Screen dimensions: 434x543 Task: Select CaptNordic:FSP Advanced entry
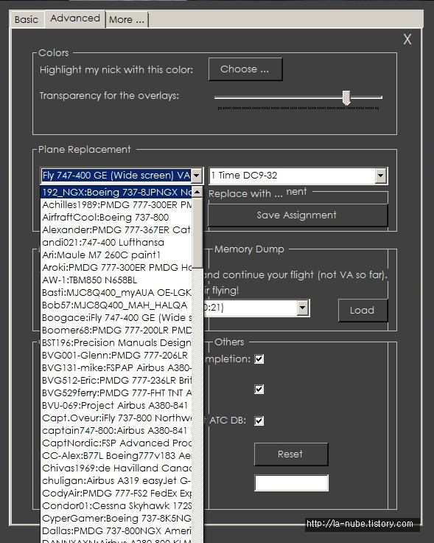tap(116, 443)
